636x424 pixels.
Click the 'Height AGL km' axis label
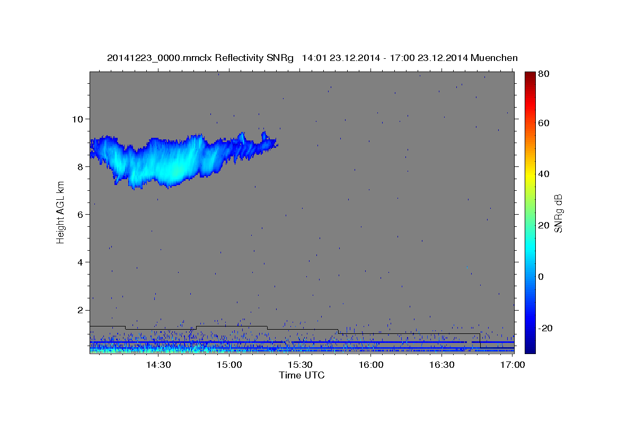[x=60, y=213]
